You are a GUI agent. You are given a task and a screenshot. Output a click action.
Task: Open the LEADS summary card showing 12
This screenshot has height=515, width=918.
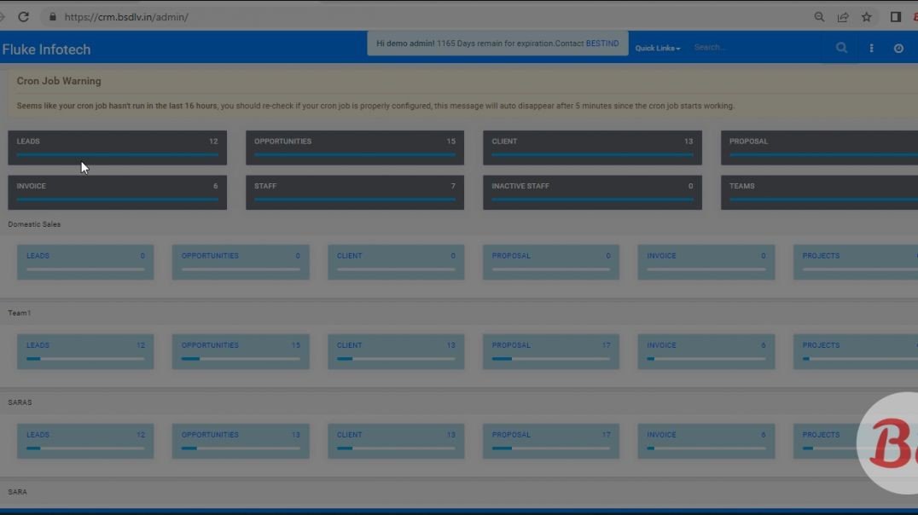117,147
